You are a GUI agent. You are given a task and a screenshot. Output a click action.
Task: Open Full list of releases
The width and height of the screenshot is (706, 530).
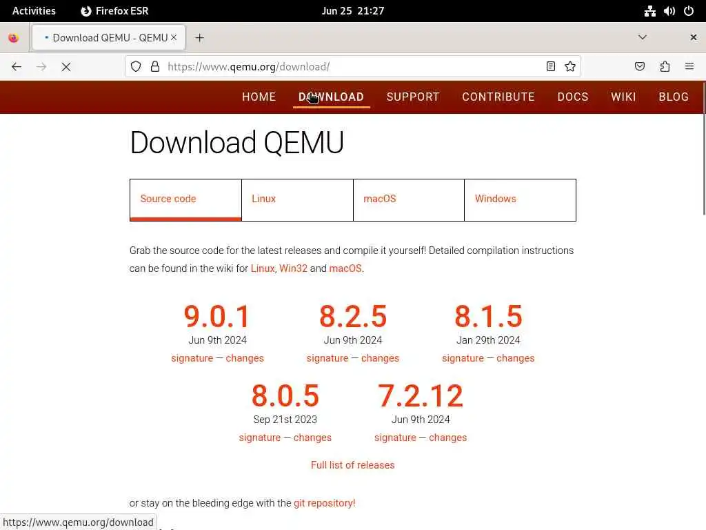coord(352,465)
